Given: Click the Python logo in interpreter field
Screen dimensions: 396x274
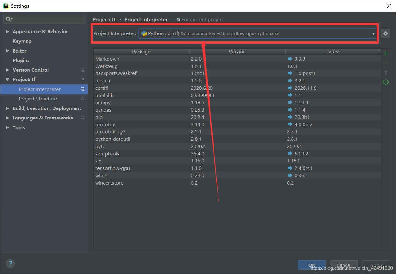Looking at the screenshot, I should (144, 33).
